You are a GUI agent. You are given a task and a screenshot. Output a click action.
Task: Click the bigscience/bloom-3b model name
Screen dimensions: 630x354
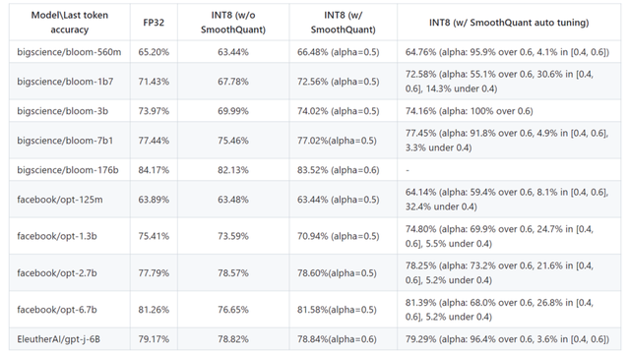(x=63, y=111)
